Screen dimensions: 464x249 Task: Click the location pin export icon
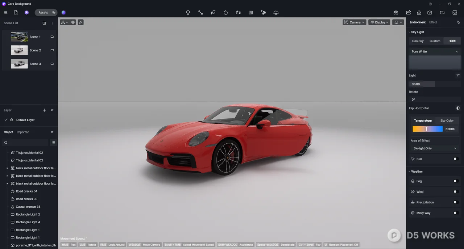(x=419, y=12)
